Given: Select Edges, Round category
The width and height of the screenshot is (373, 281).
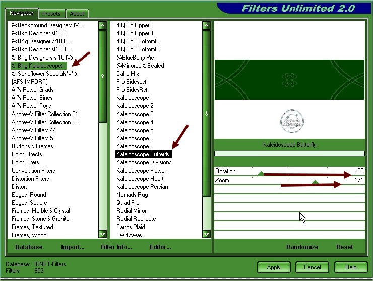Looking at the screenshot, I should click(x=29, y=195).
